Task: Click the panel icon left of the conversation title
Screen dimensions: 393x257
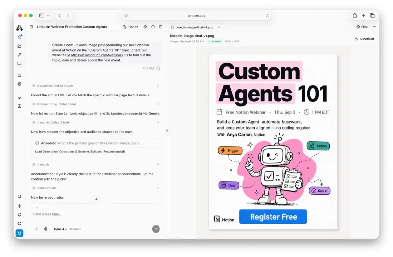Action: pos(31,27)
